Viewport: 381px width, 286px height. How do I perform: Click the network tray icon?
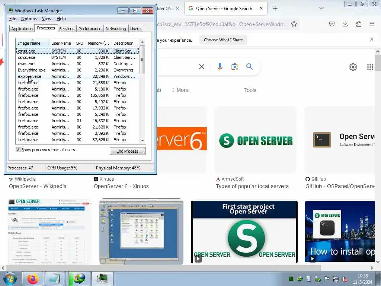tap(336, 279)
